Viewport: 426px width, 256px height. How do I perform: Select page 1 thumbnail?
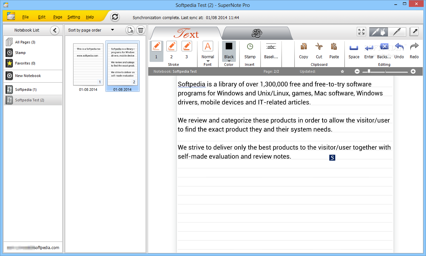click(x=88, y=64)
